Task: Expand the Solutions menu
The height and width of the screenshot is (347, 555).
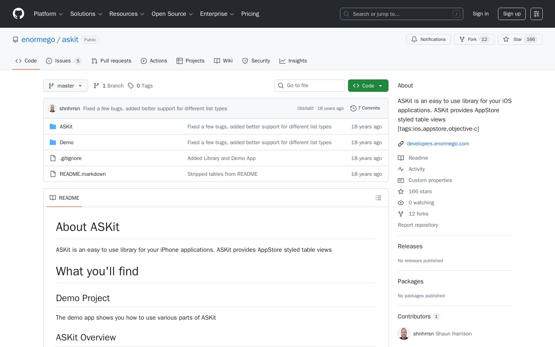Action: click(86, 14)
